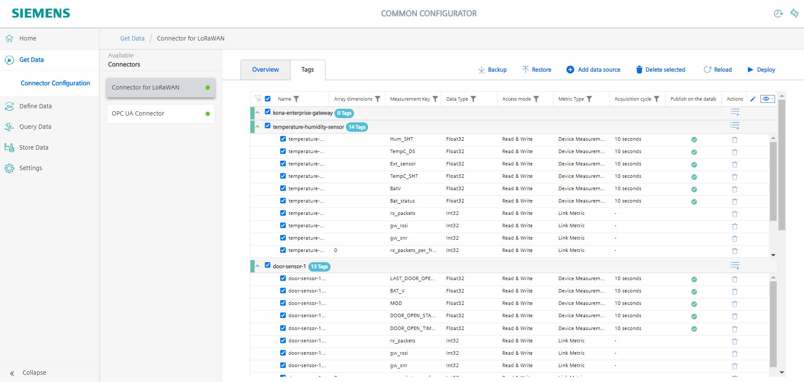This screenshot has width=804, height=382.
Task: Toggle the select-all checkbox in table header
Action: point(267,98)
